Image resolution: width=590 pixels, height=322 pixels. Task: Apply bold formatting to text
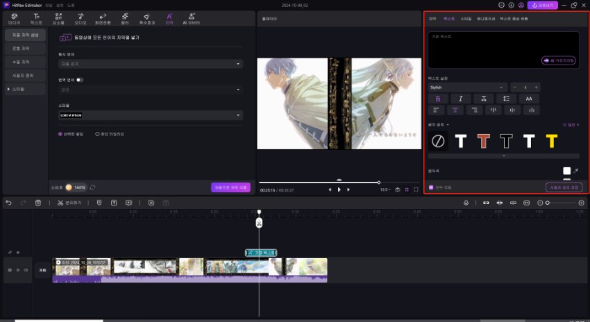437,99
